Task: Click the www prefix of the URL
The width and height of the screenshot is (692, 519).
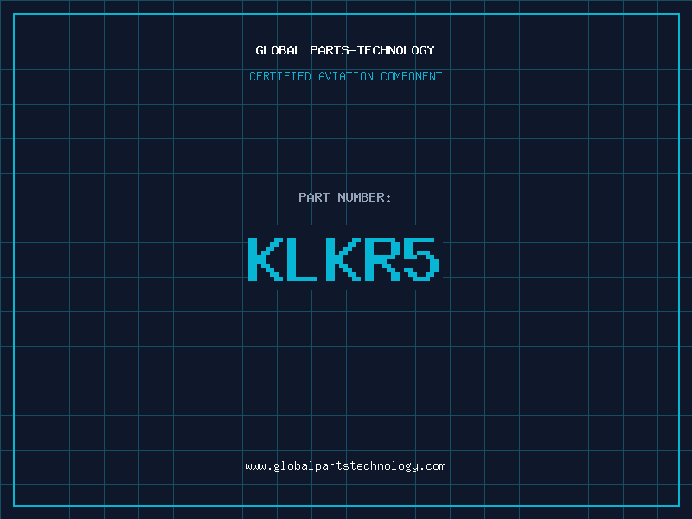Action: 255,466
